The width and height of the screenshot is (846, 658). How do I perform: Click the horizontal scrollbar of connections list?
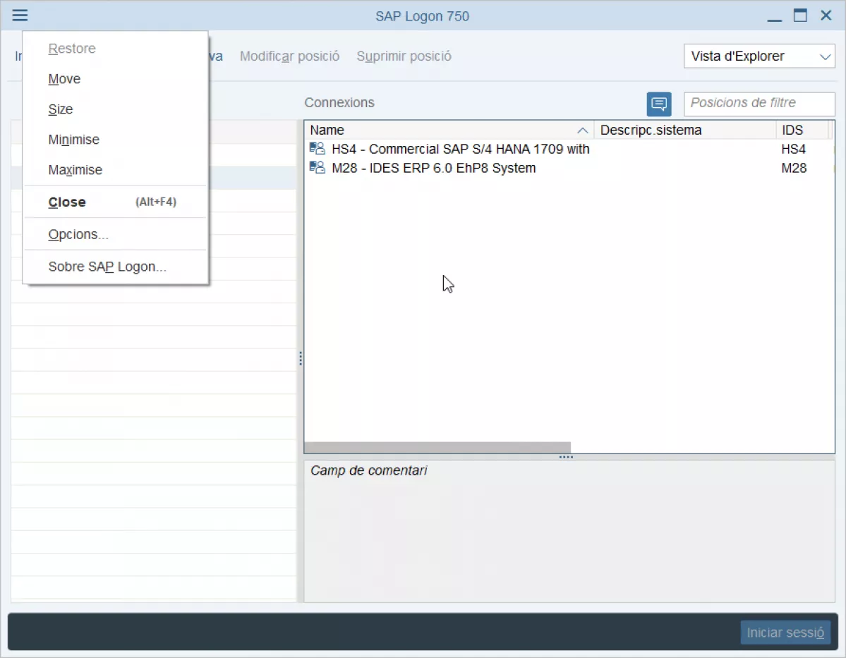pyautogui.click(x=437, y=447)
